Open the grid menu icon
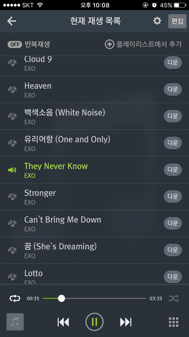Viewport: 189px width, 337px height. (174, 322)
